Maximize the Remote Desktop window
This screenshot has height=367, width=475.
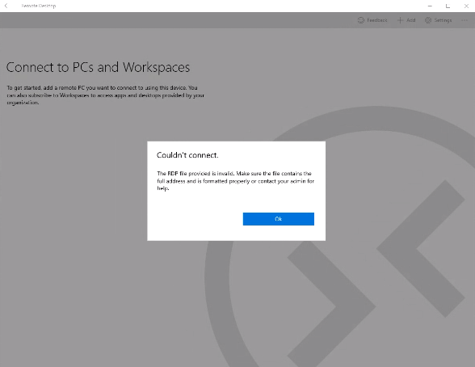[x=448, y=6]
